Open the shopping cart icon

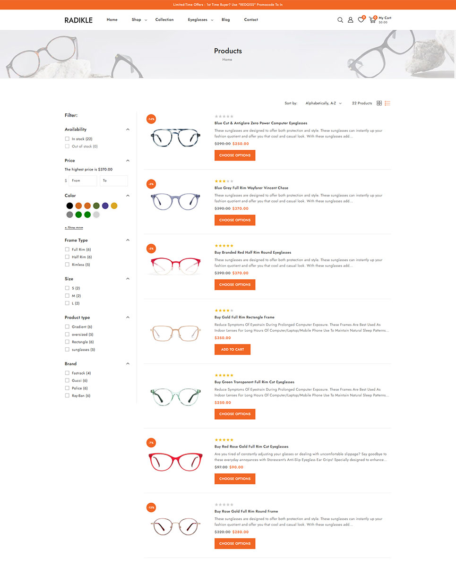point(372,20)
